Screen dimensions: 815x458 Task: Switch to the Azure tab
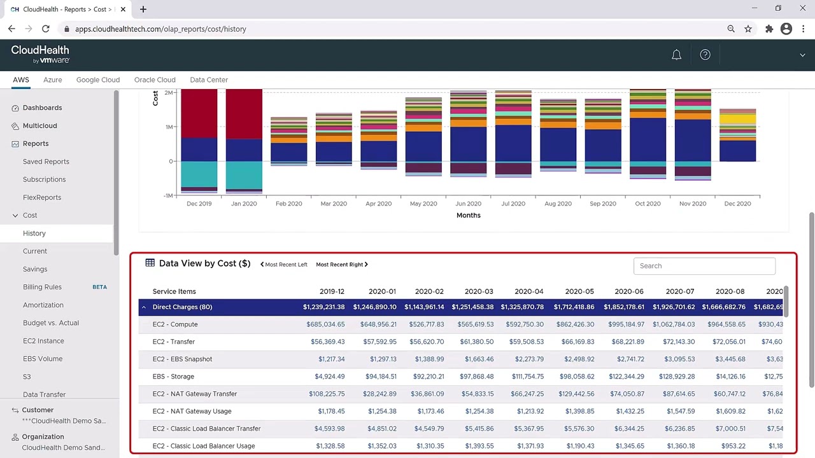point(53,80)
